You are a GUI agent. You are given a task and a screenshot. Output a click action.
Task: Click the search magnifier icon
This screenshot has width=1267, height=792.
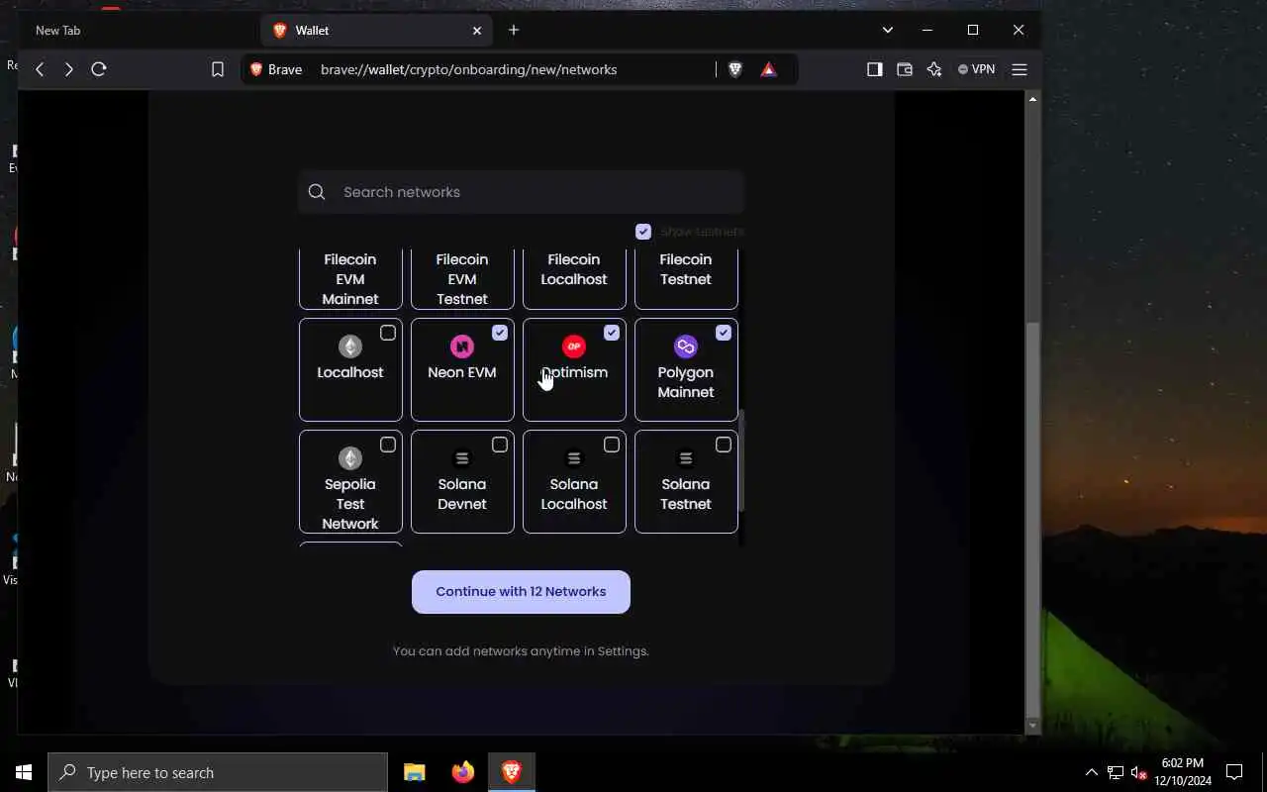[x=317, y=192]
